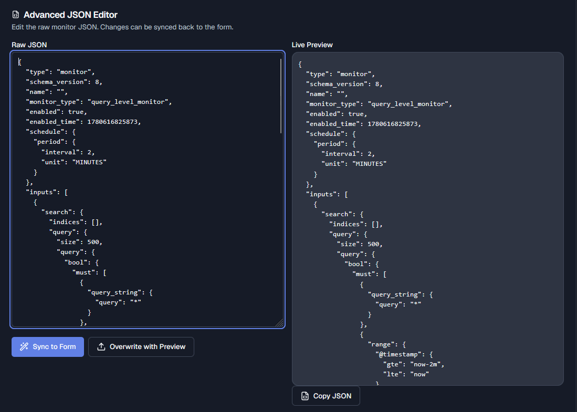Click "period": { line in Live Preview
The height and width of the screenshot is (412, 577).
335,144
